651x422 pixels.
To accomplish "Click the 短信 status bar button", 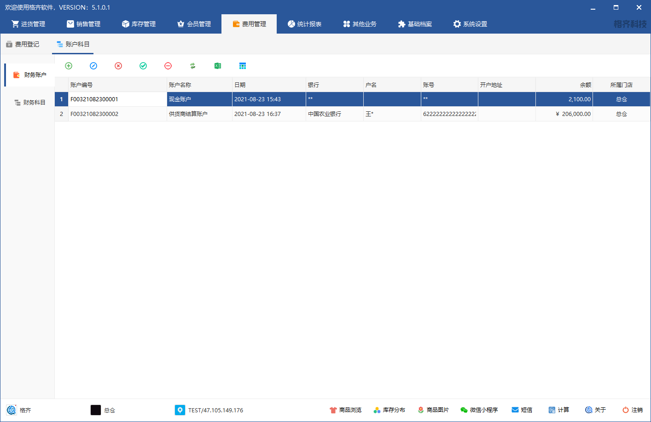I will (522, 410).
